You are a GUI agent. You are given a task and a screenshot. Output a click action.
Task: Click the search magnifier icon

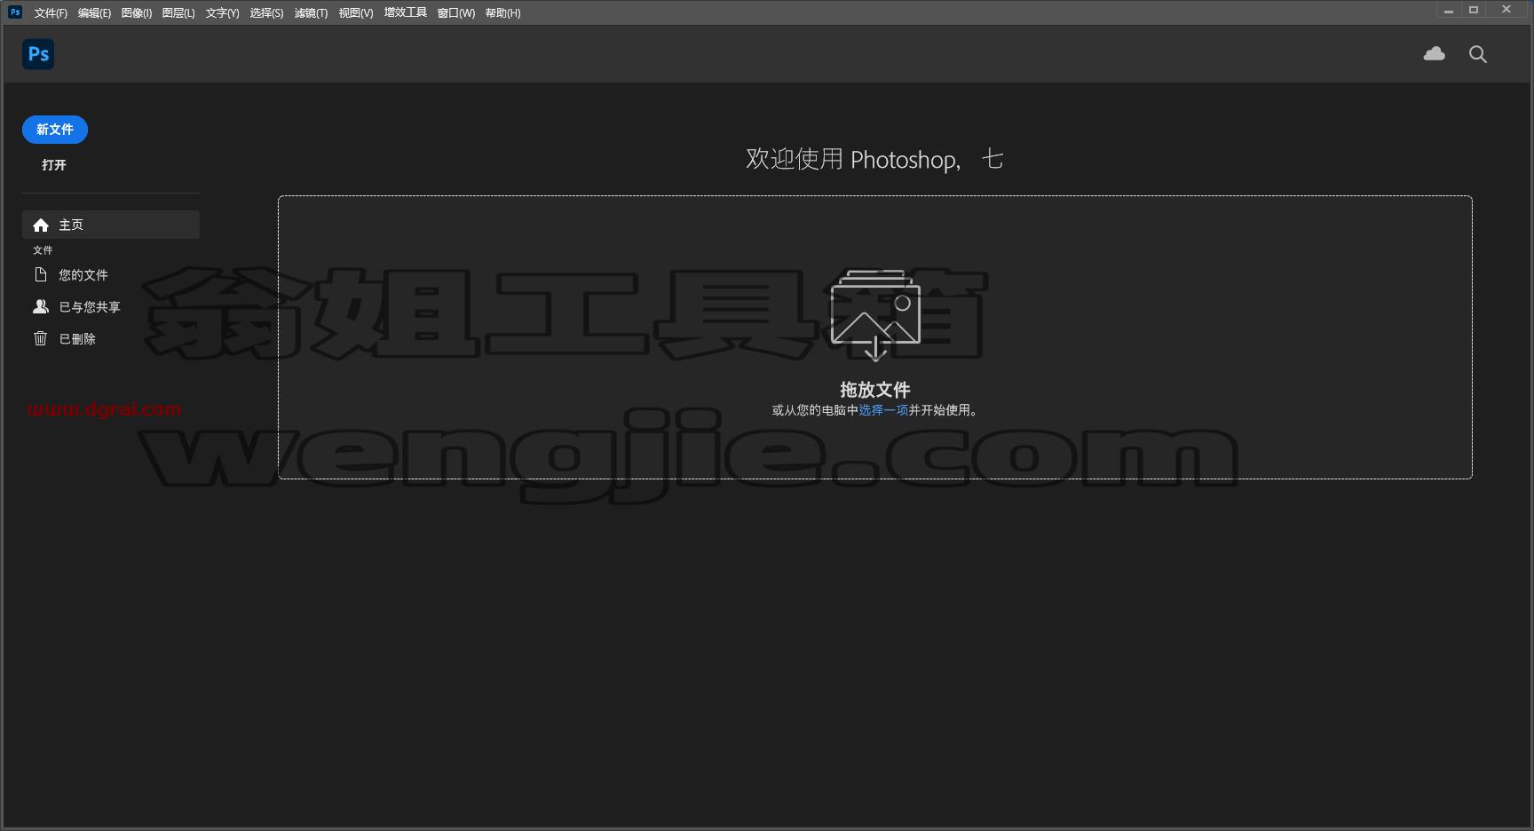coord(1478,54)
